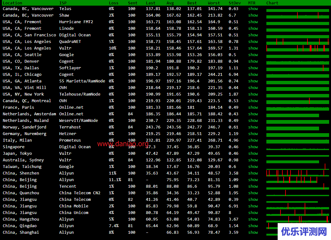Show MTR for Quanzhou China Telecom CN2
This screenshot has width=331, height=240.
253,193
